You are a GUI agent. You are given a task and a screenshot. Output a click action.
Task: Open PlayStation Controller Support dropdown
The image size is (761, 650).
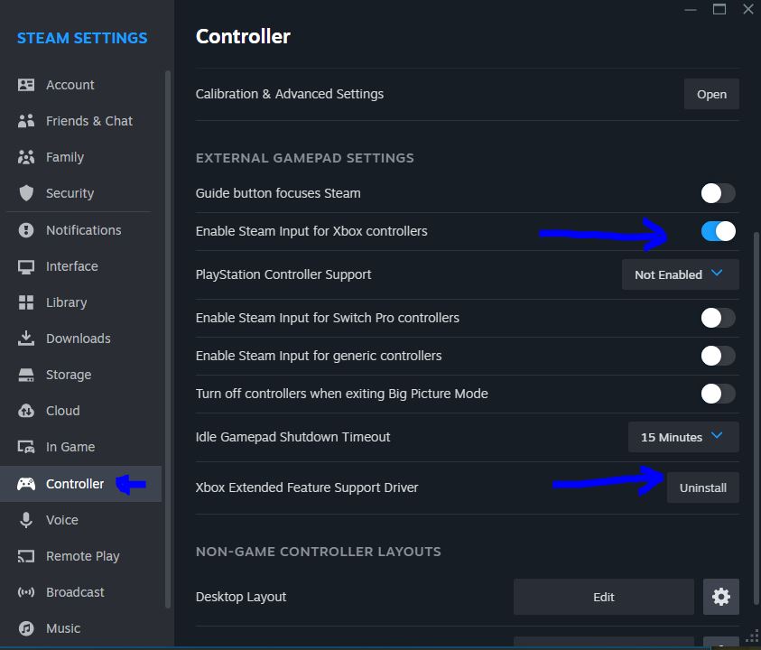[x=680, y=274]
